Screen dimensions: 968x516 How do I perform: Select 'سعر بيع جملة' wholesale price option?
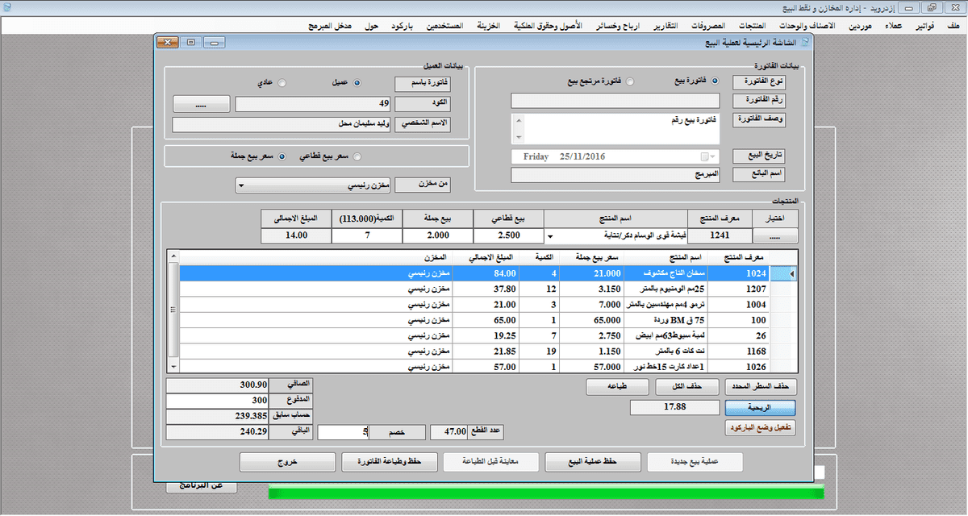(x=282, y=156)
